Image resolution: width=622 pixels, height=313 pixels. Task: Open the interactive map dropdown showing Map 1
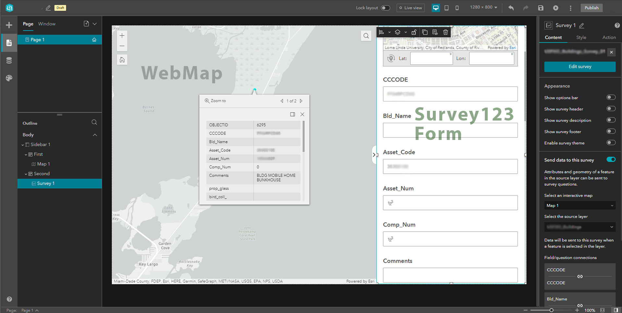(580, 205)
